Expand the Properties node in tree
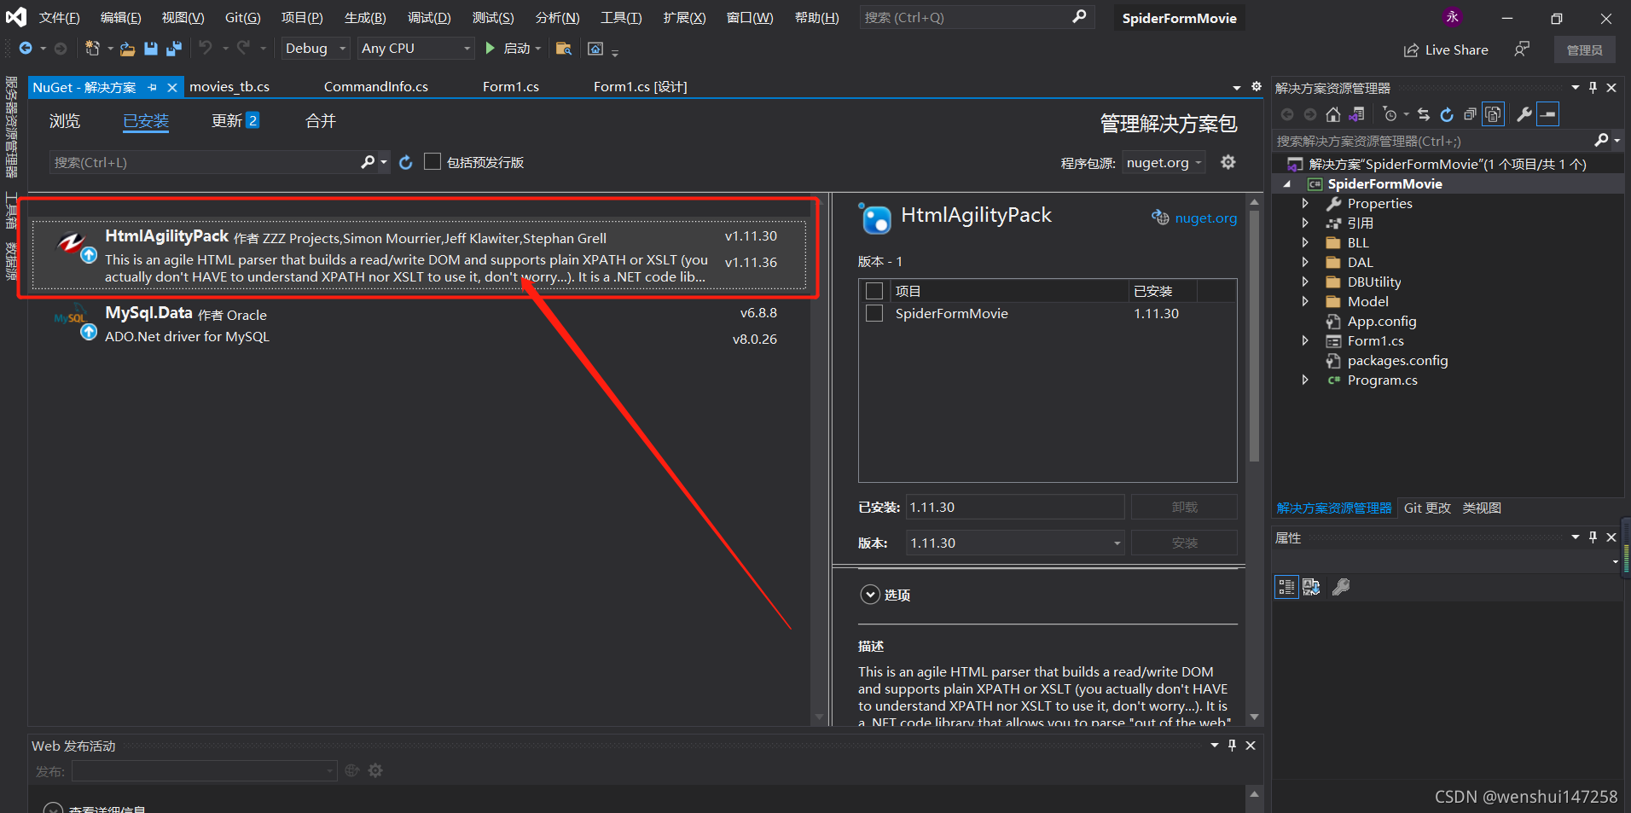The width and height of the screenshot is (1631, 813). (x=1305, y=204)
